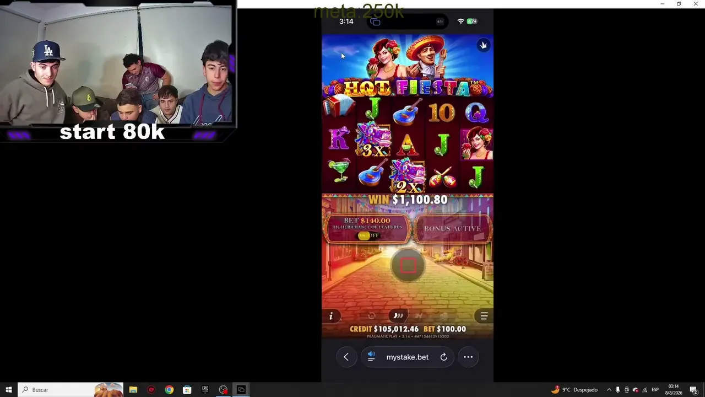Open the slot game hamburger menu
Viewport: 705px width, 397px height.
[484, 316]
